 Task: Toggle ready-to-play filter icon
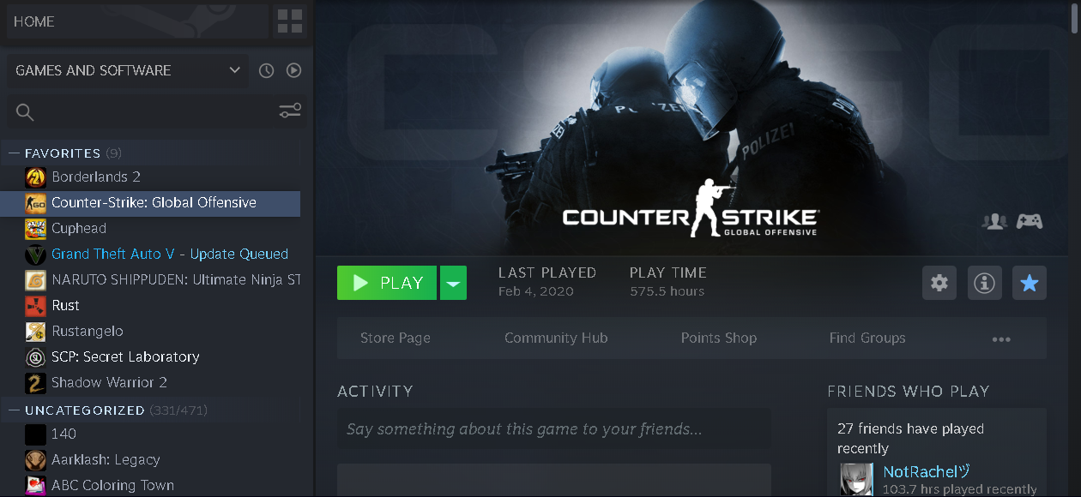click(x=294, y=70)
